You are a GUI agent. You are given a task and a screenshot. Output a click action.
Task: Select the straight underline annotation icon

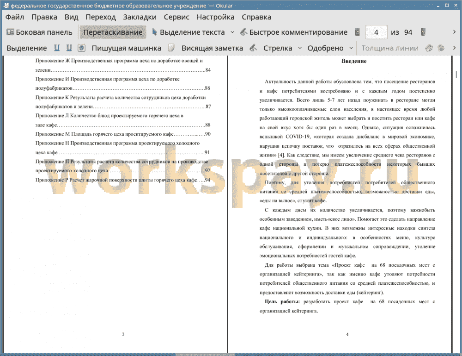click(57, 48)
